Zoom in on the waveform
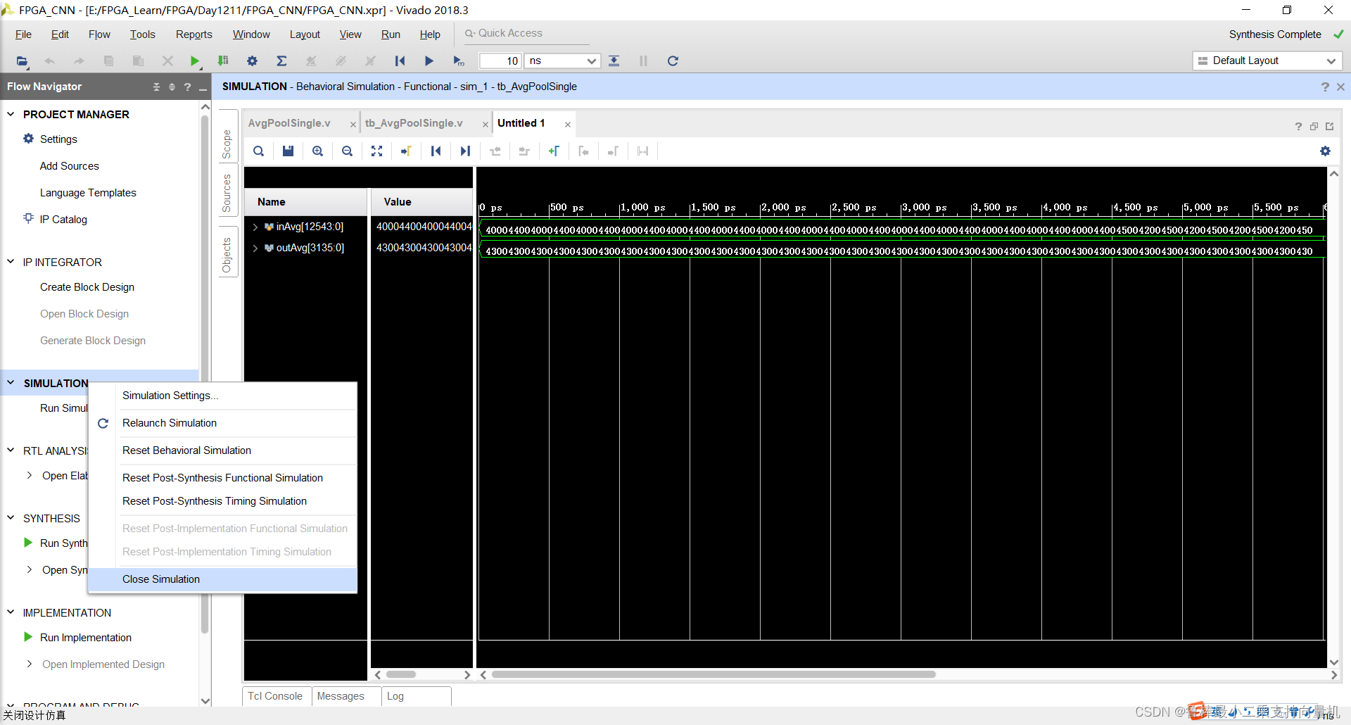Image resolution: width=1351 pixels, height=725 pixels. click(317, 151)
